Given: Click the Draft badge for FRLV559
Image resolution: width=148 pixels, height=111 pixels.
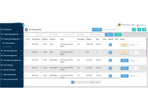Looking at the screenshot, I should 124,45.
